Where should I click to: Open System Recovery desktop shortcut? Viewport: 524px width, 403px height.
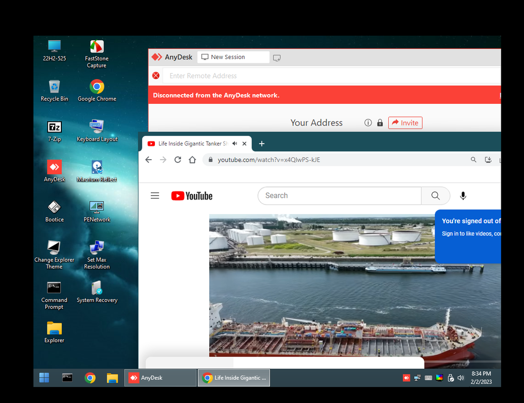pyautogui.click(x=97, y=292)
